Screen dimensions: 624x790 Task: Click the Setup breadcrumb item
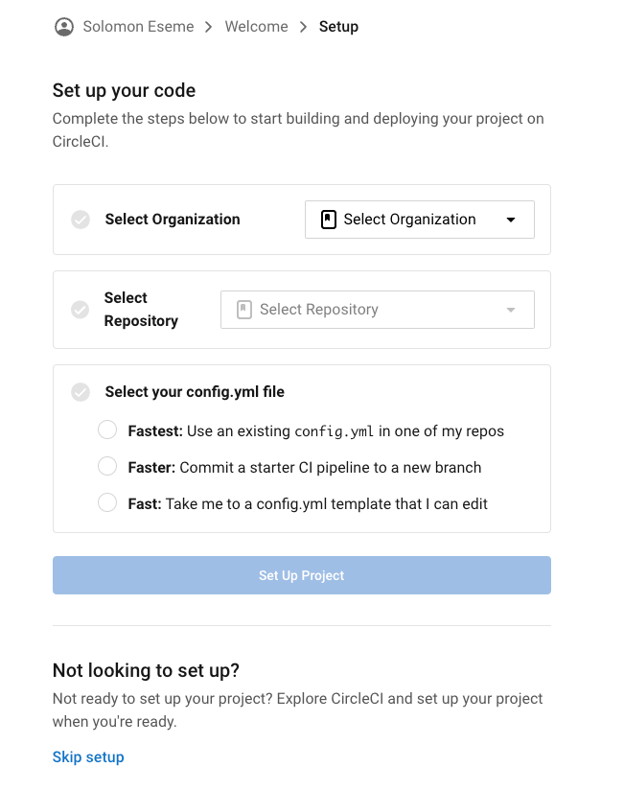pyautogui.click(x=338, y=26)
